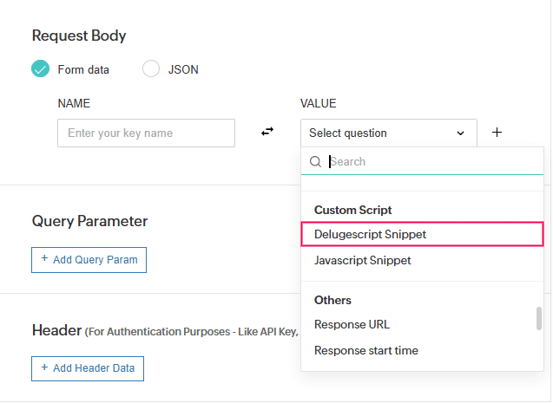Click the Others group heading
This screenshot has height=403, width=553.
[x=332, y=301]
